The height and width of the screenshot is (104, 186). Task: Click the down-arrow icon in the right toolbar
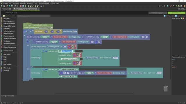point(162,6)
